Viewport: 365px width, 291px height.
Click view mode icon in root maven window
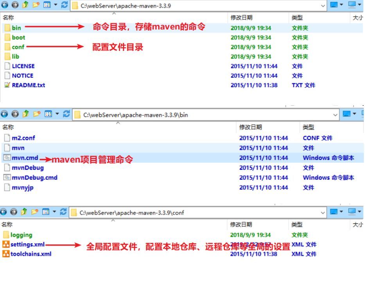pos(47,5)
